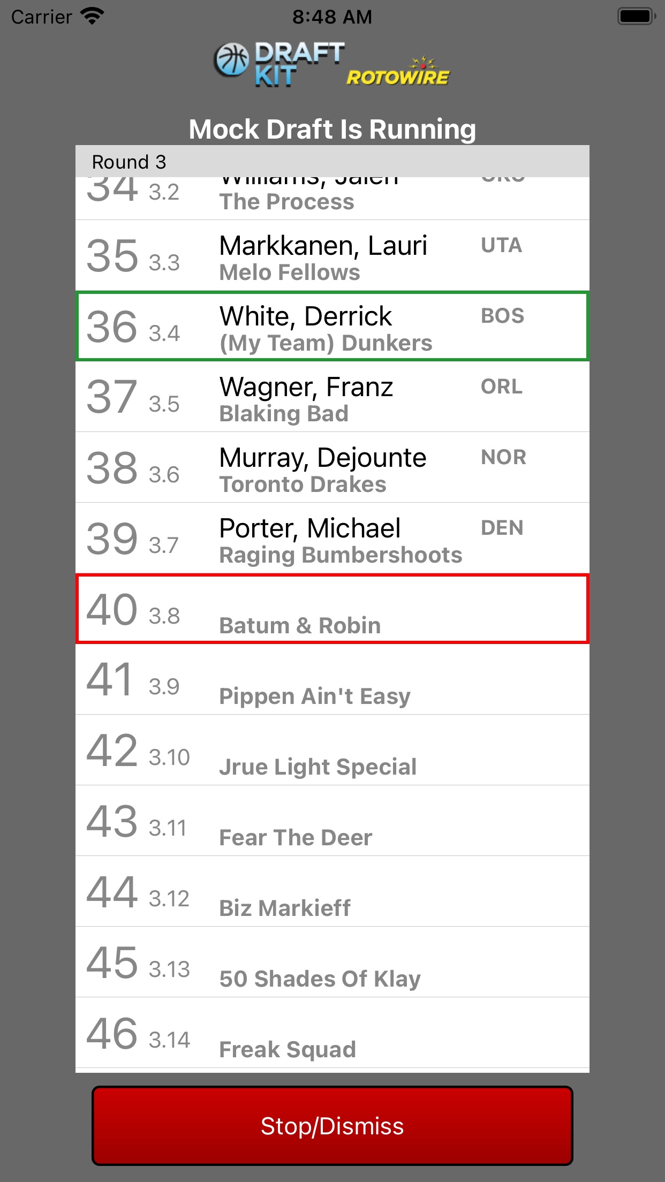Screen dimensions: 665x1182
Task: Tap the Mock Draft Is Running title
Action: [333, 130]
